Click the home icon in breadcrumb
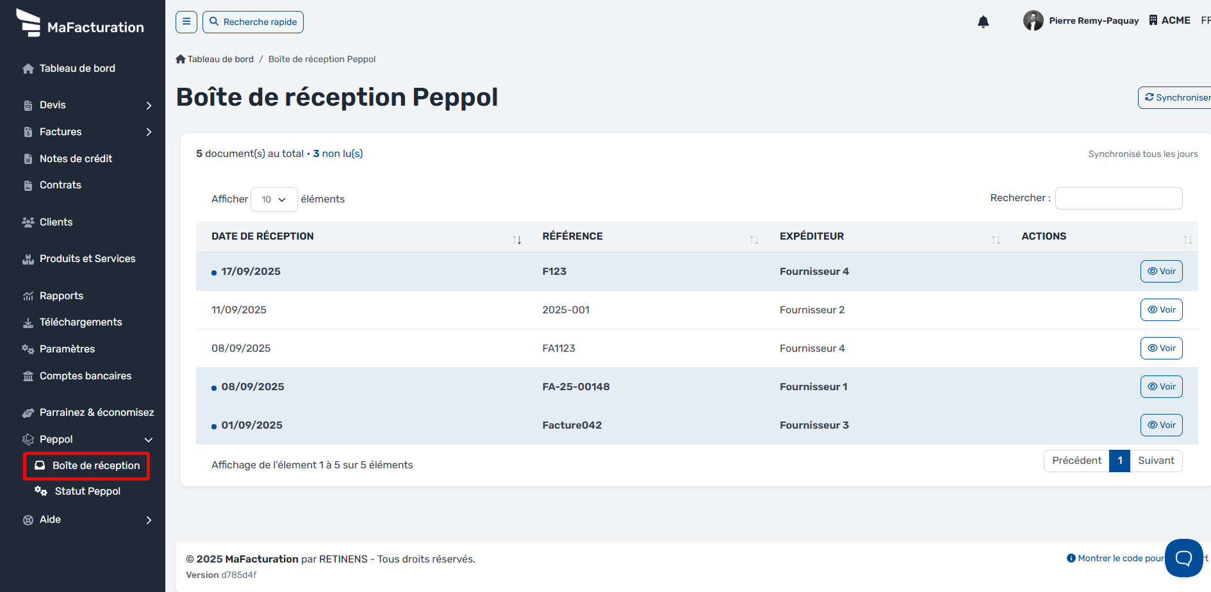Image resolution: width=1211 pixels, height=592 pixels. [x=181, y=59]
